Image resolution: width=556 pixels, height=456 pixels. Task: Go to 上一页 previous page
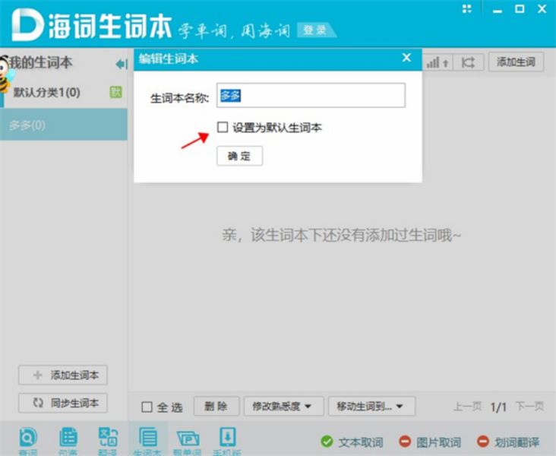[x=467, y=406]
